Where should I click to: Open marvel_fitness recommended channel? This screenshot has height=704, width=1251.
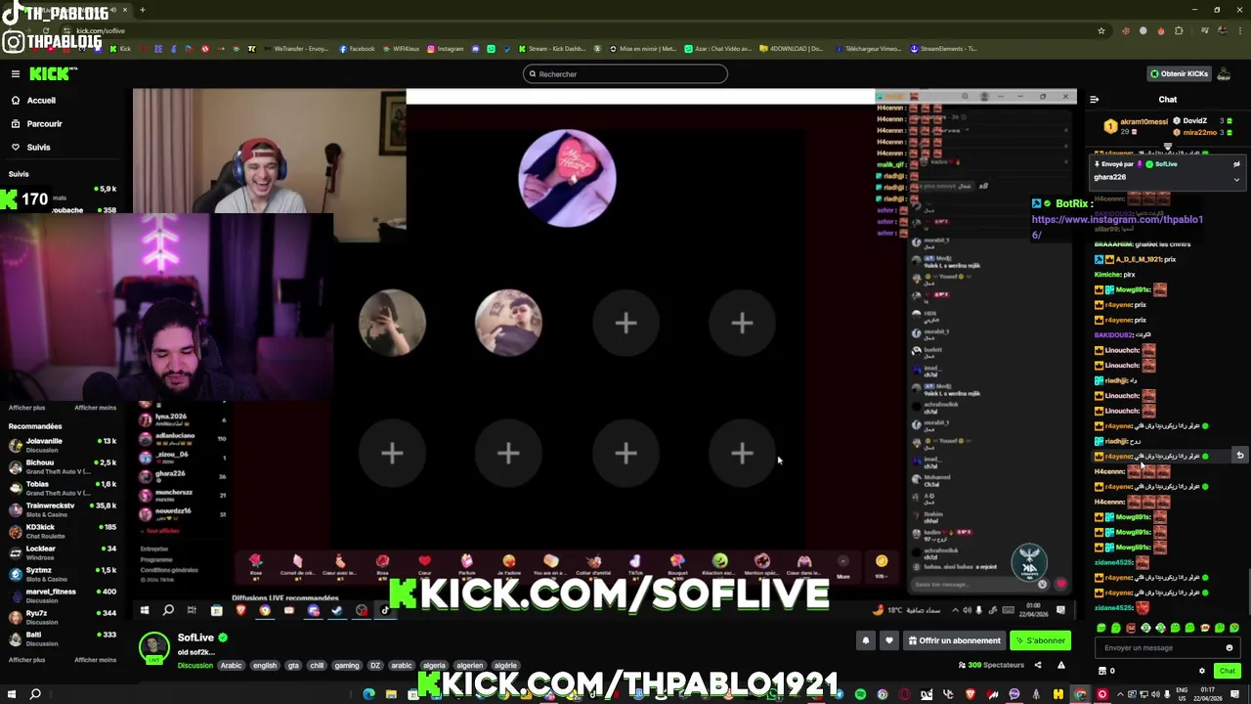tap(62, 595)
